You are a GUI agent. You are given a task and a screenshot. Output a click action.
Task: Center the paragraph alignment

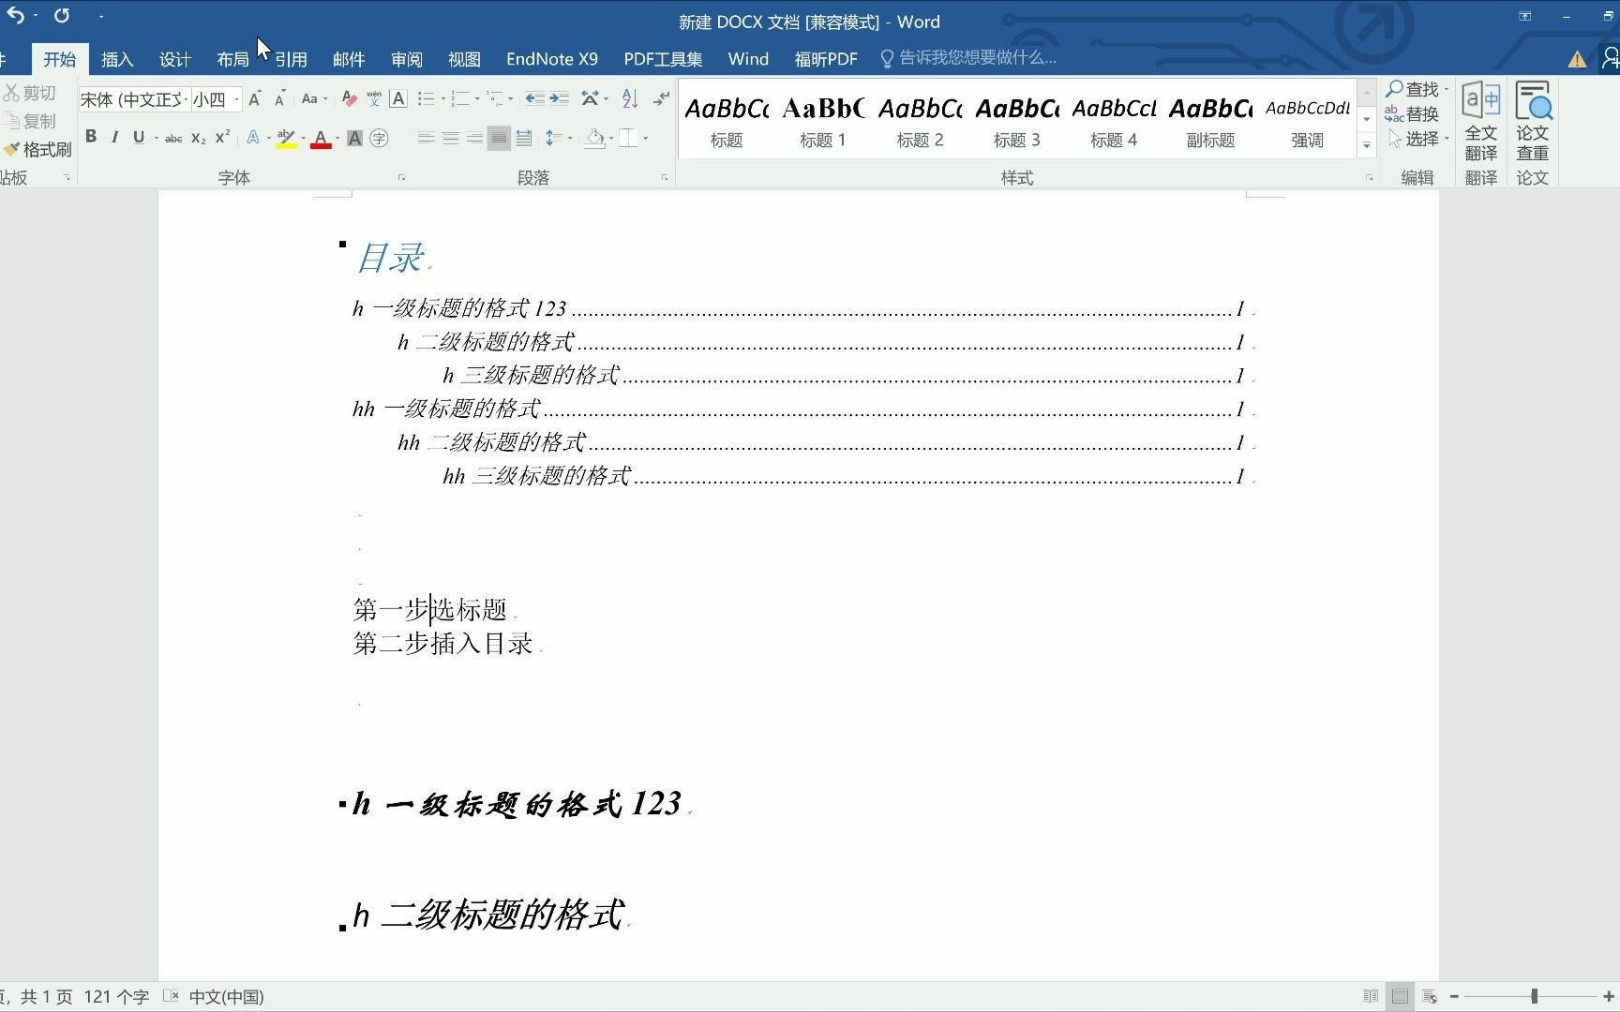[450, 139]
